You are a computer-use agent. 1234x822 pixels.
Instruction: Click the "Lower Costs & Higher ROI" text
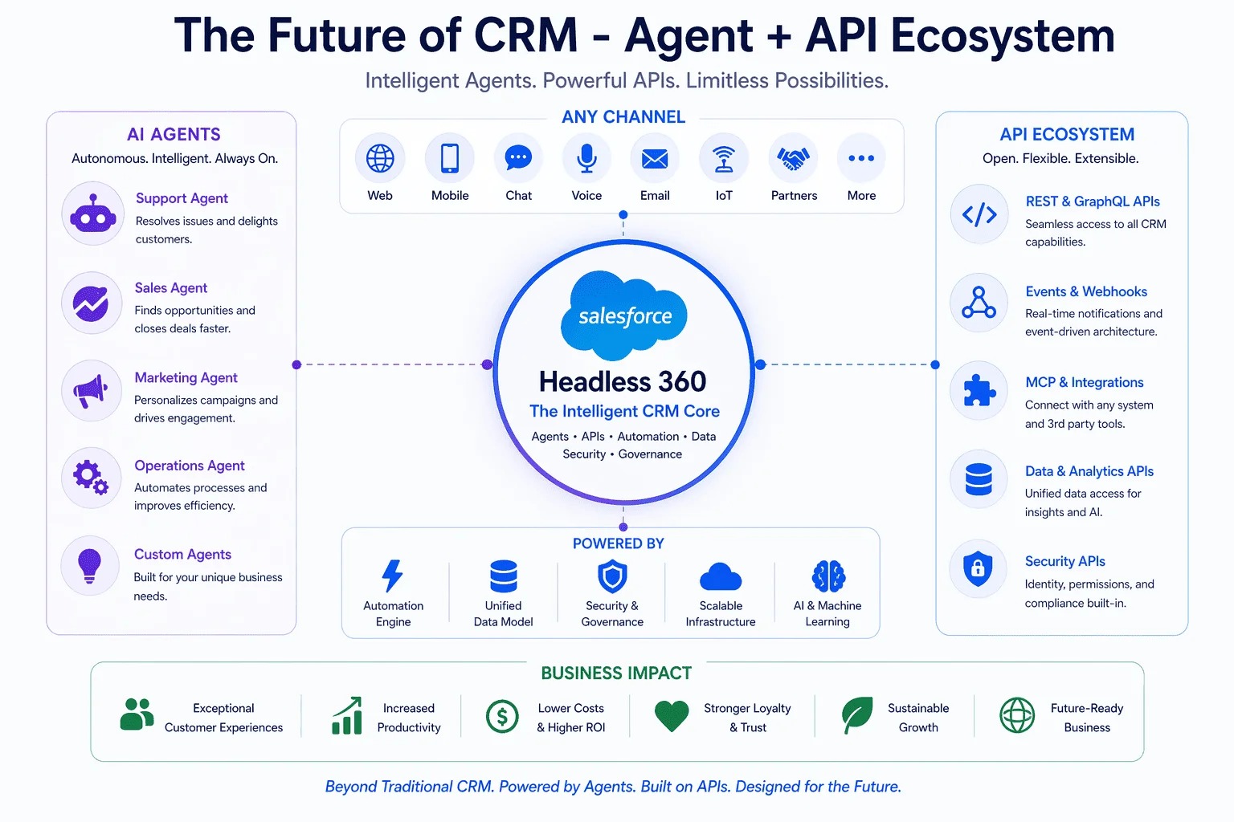click(571, 718)
